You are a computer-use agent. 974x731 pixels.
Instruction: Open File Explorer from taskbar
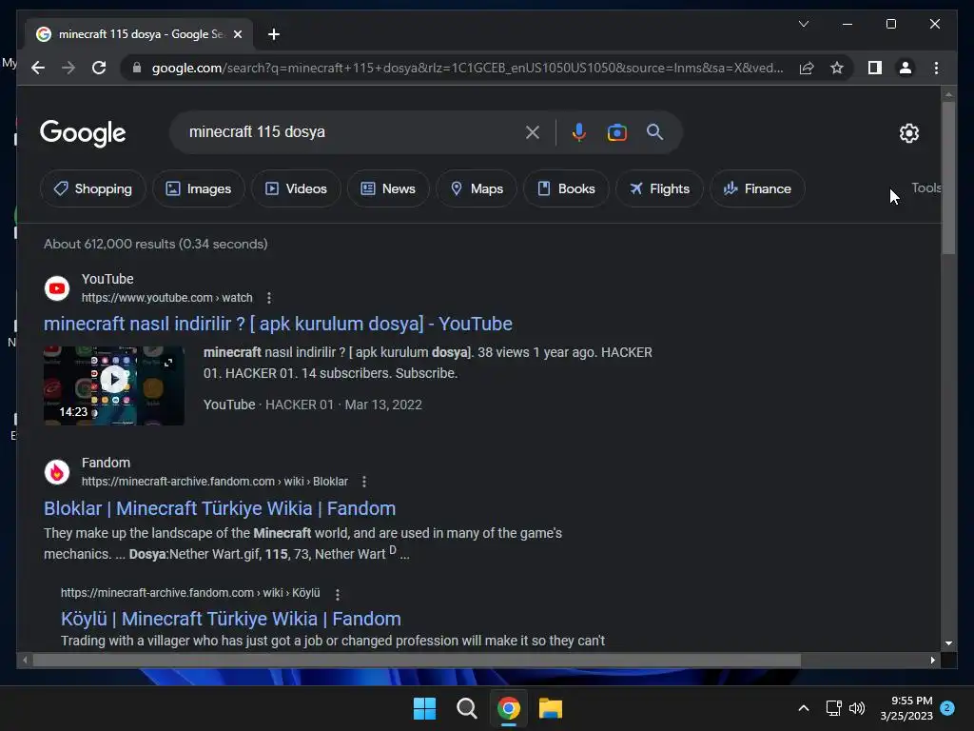(x=551, y=708)
